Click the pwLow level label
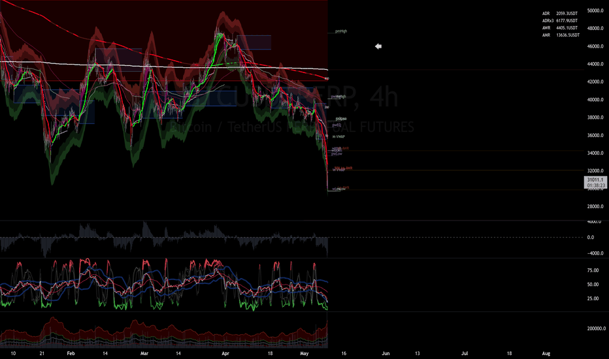 [x=337, y=154]
